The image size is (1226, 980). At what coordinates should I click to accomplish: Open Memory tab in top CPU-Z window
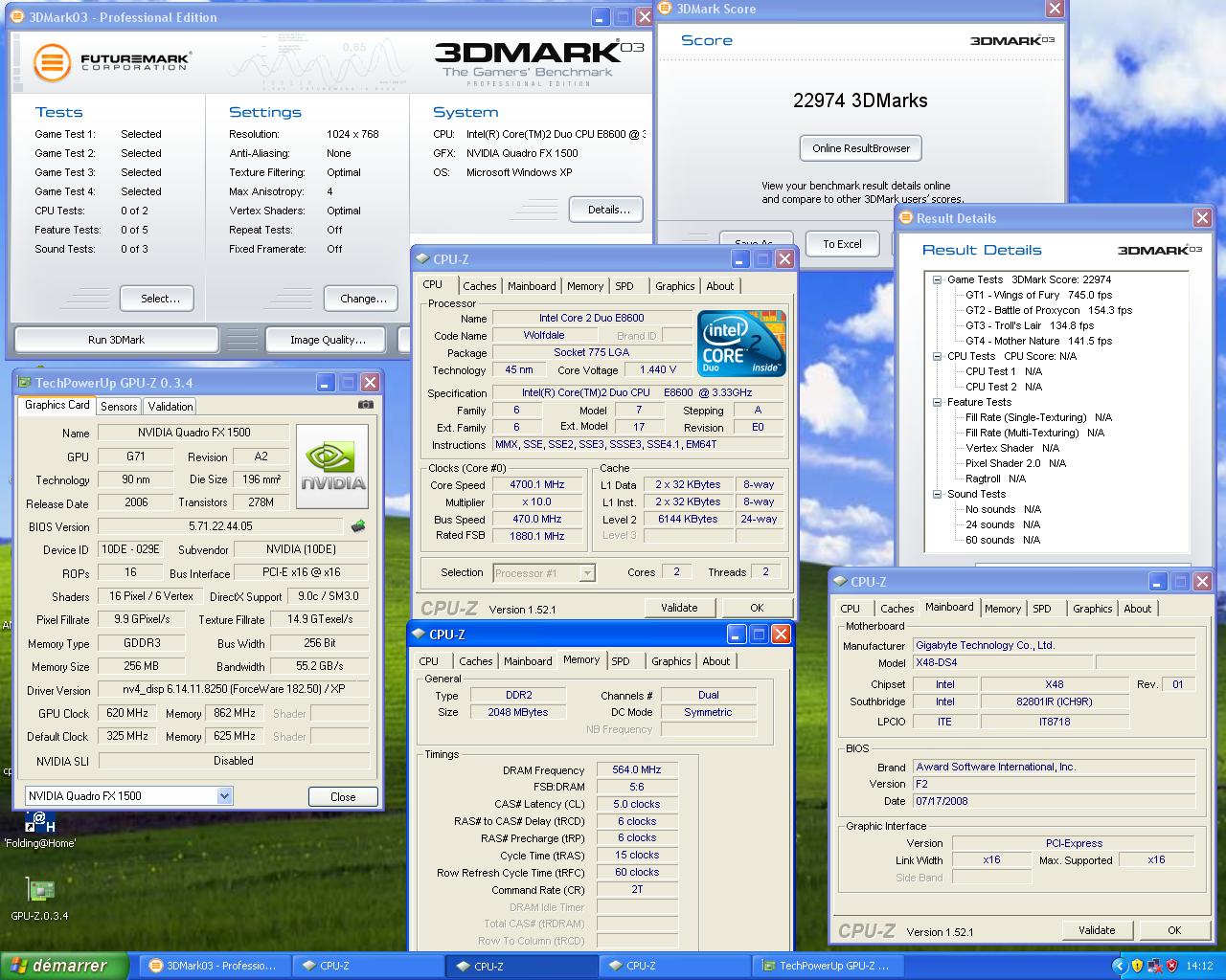point(585,286)
